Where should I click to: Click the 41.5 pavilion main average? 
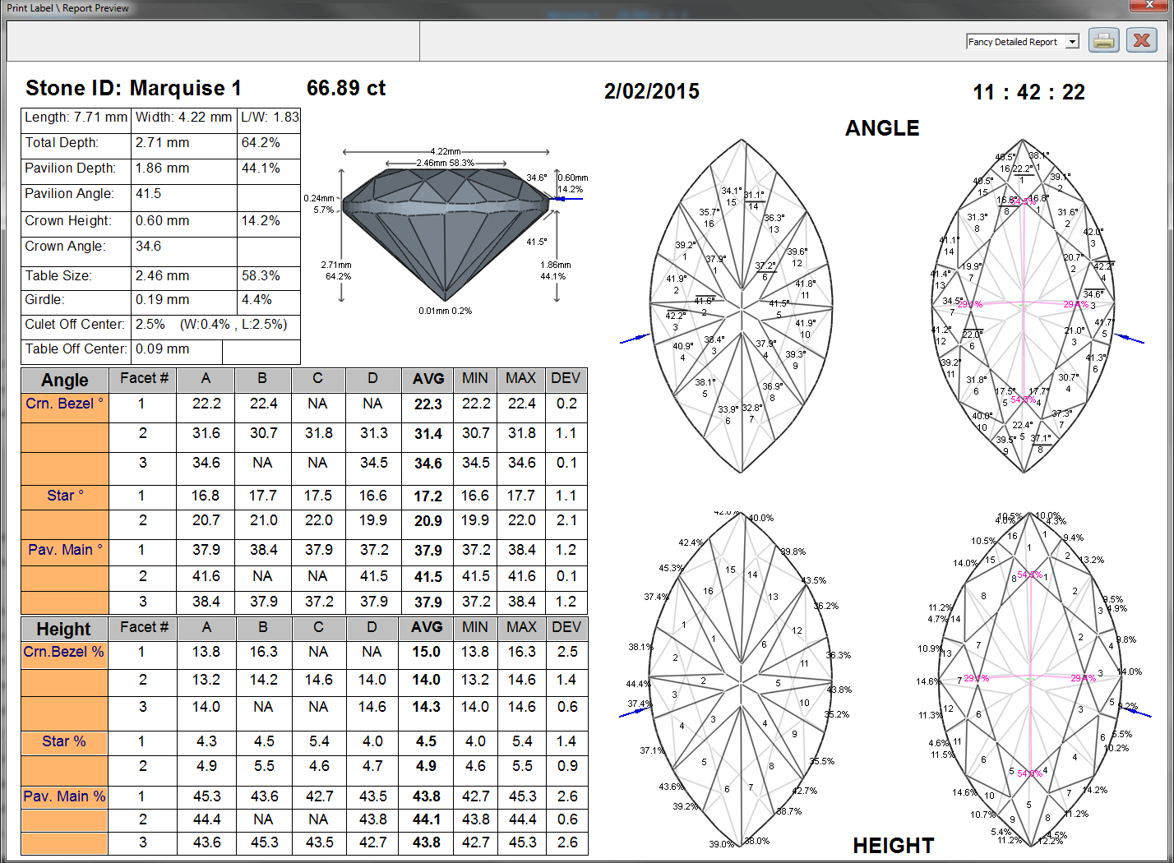(x=428, y=577)
